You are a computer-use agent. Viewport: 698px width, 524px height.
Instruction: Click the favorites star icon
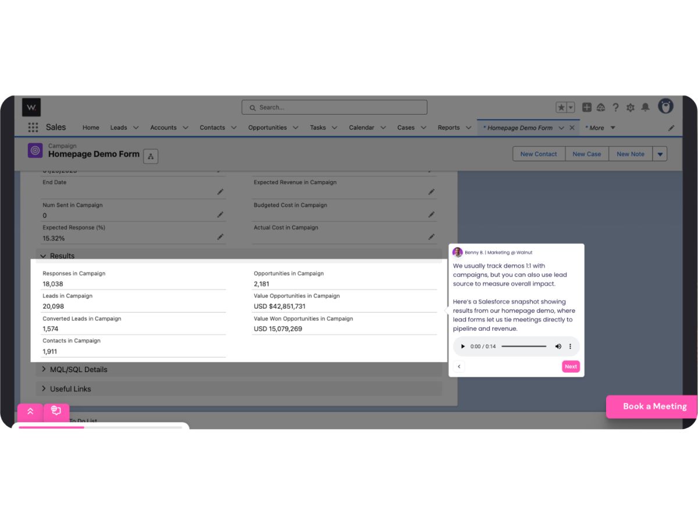tap(561, 107)
